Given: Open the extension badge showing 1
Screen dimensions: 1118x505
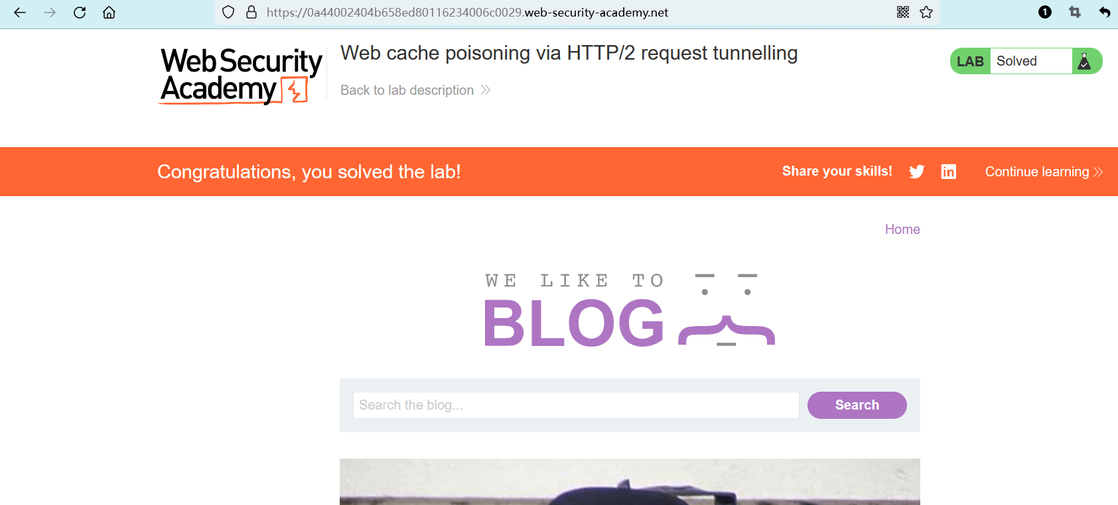Looking at the screenshot, I should pyautogui.click(x=1045, y=12).
